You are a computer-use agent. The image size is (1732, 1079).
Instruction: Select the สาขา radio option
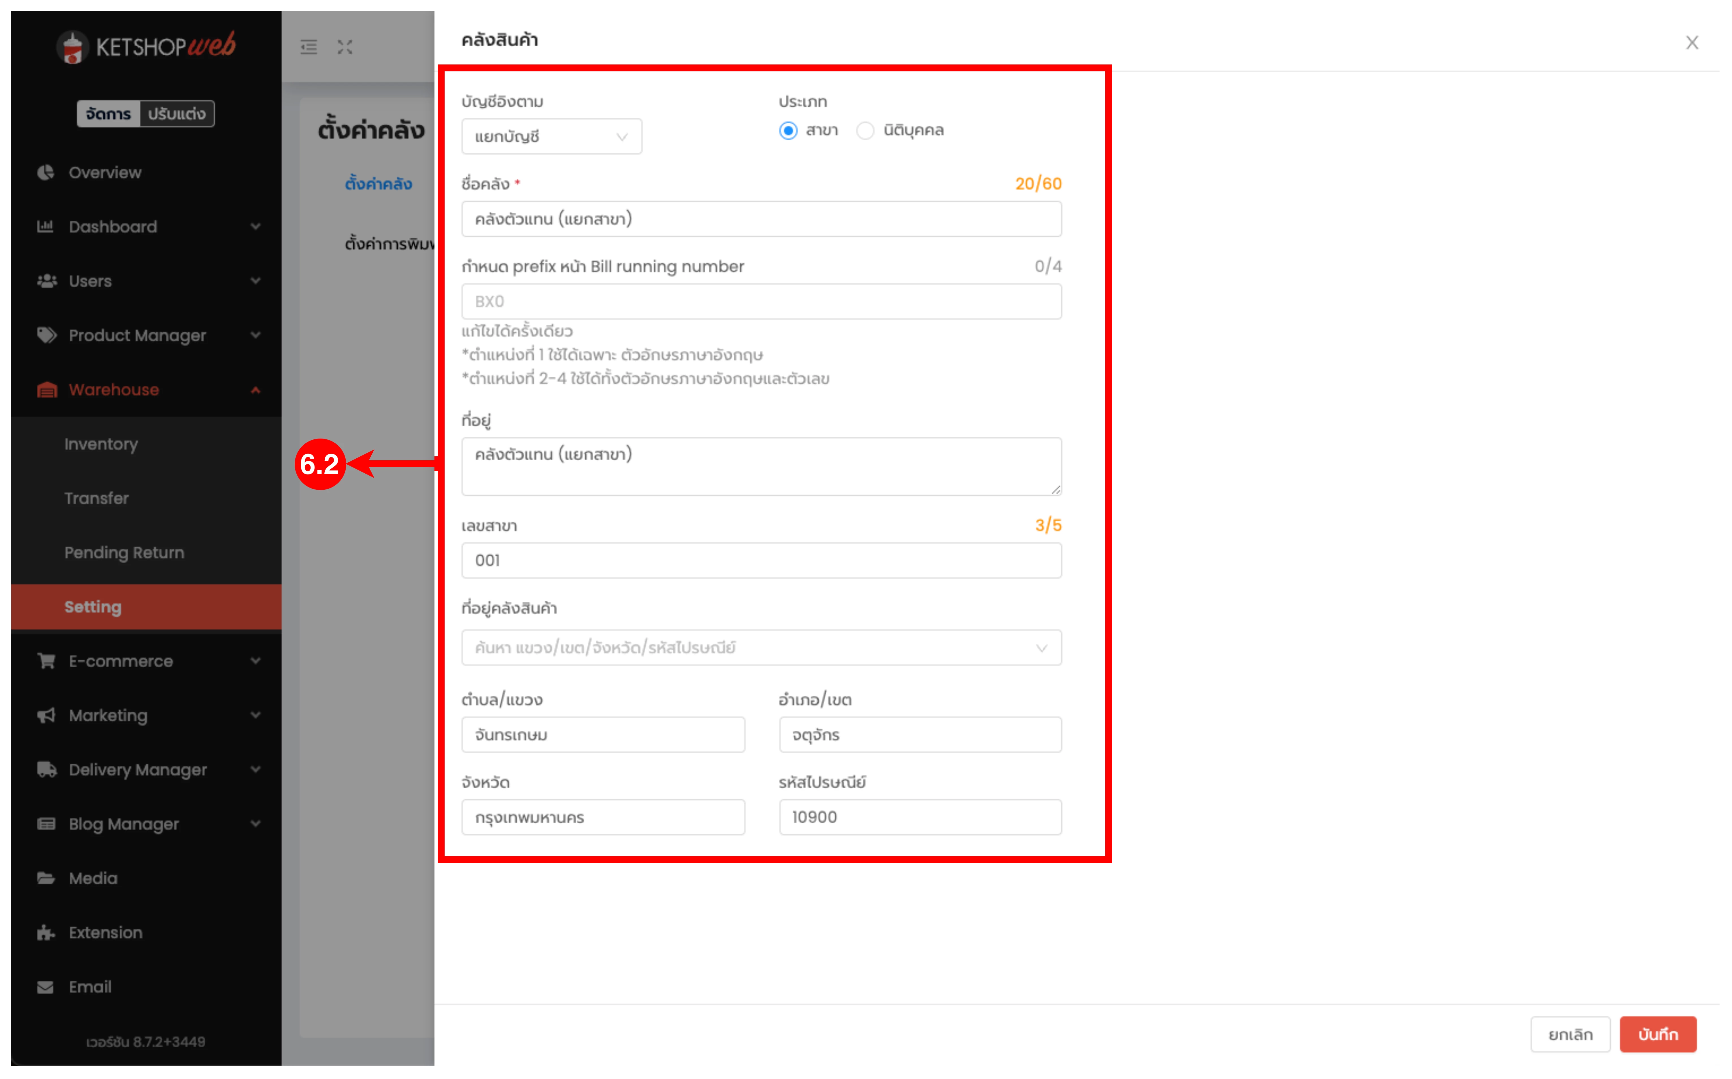[788, 131]
